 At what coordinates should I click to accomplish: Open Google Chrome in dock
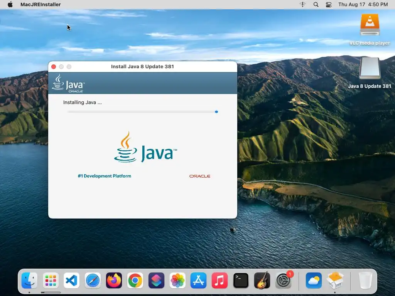tap(135, 281)
